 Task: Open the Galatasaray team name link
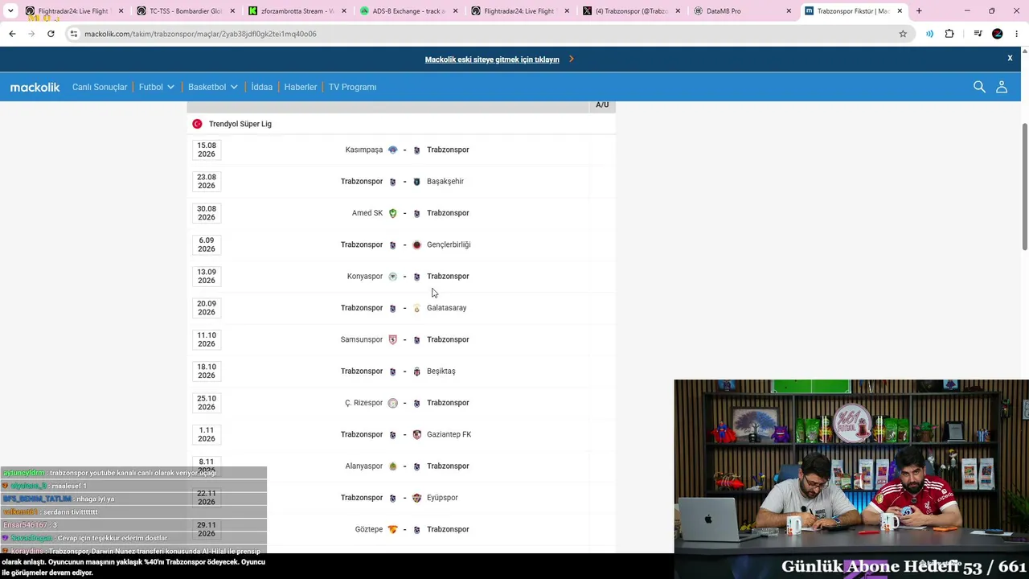click(x=446, y=308)
